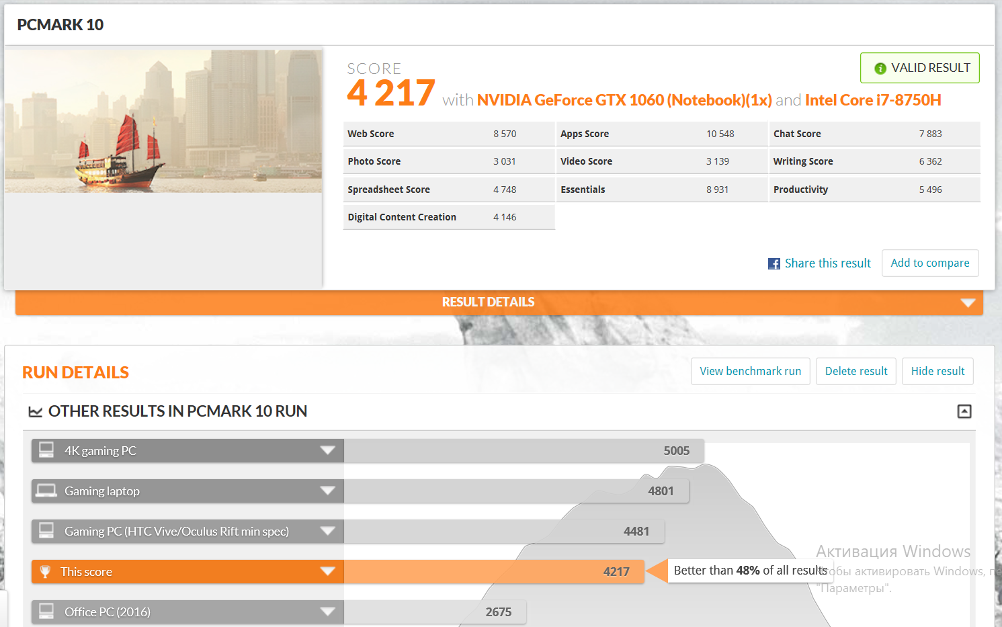Expand the This score dropdown arrow
The image size is (1002, 627).
click(x=327, y=571)
